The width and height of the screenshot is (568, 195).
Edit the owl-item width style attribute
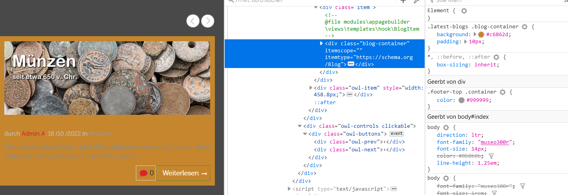point(368,91)
